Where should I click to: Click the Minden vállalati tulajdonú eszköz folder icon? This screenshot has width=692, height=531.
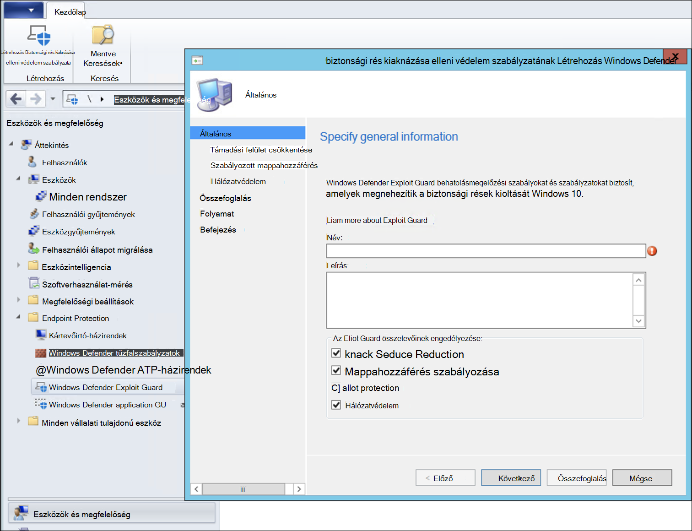point(33,422)
